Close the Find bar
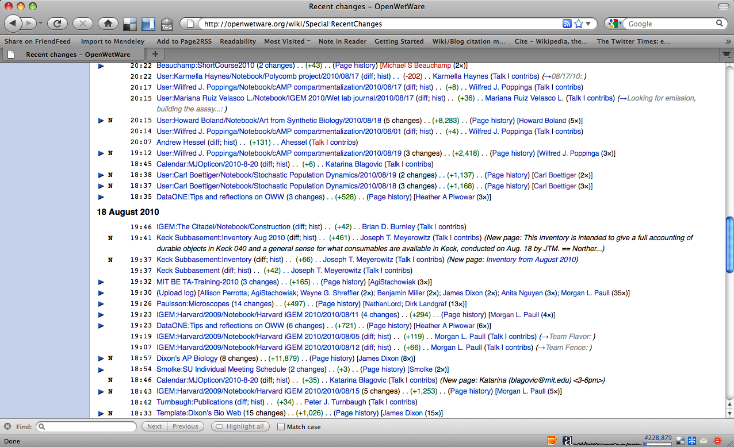 [x=7, y=426]
